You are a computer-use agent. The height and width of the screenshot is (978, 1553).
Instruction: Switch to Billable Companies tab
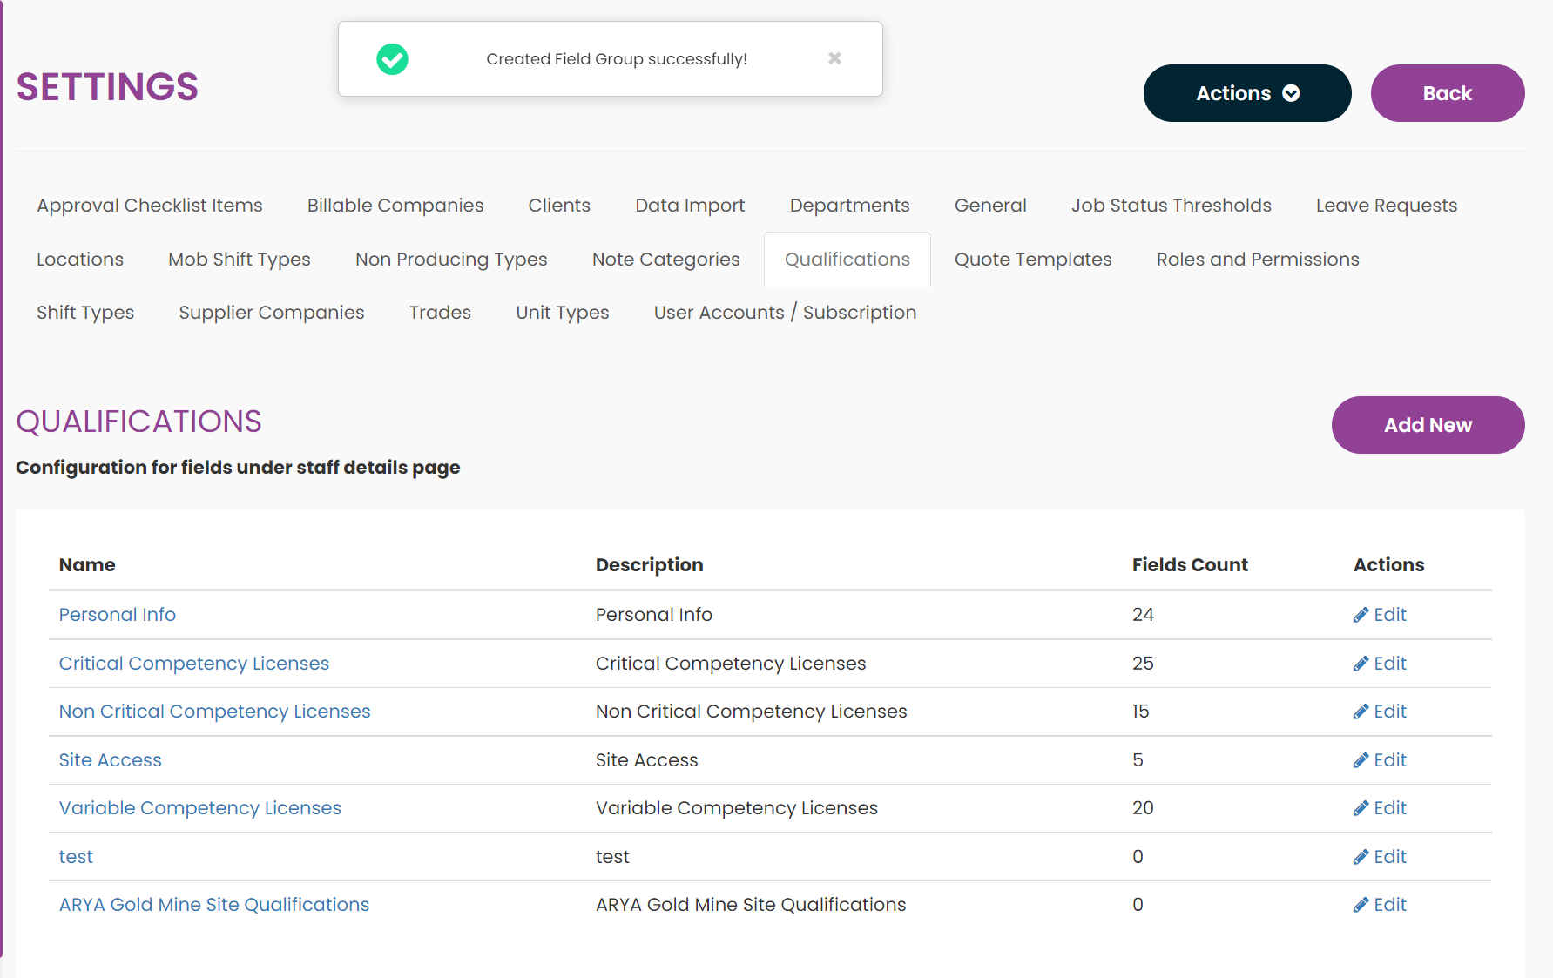[x=395, y=206]
